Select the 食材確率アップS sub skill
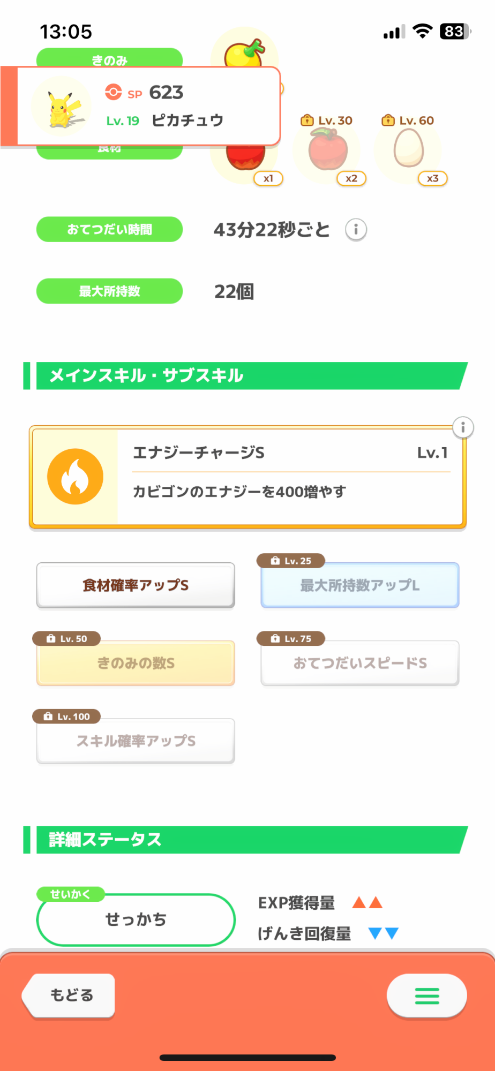 point(136,585)
